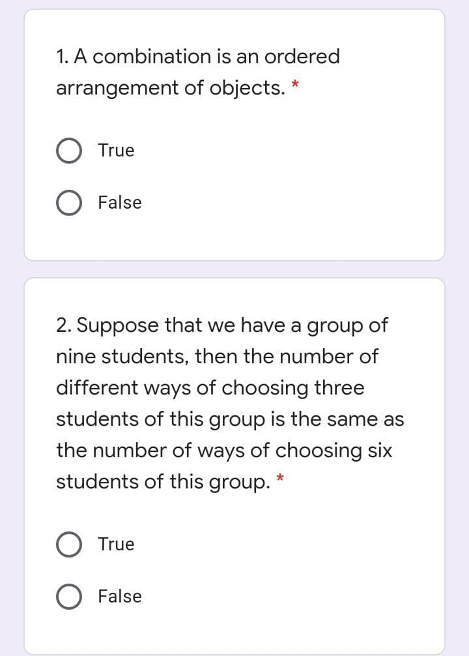
Task: Click the True label under question 2
Action: [x=115, y=544]
